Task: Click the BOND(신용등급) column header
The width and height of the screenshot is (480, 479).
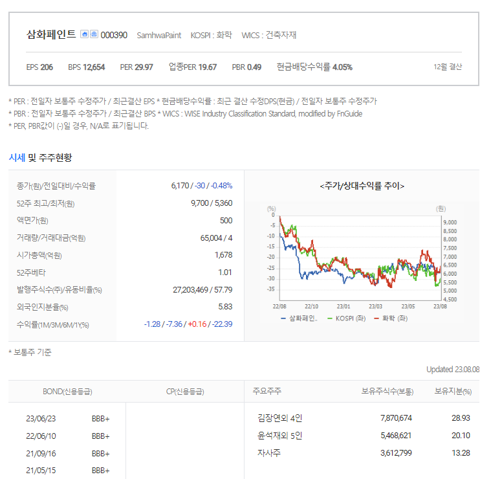Action: [x=67, y=392]
